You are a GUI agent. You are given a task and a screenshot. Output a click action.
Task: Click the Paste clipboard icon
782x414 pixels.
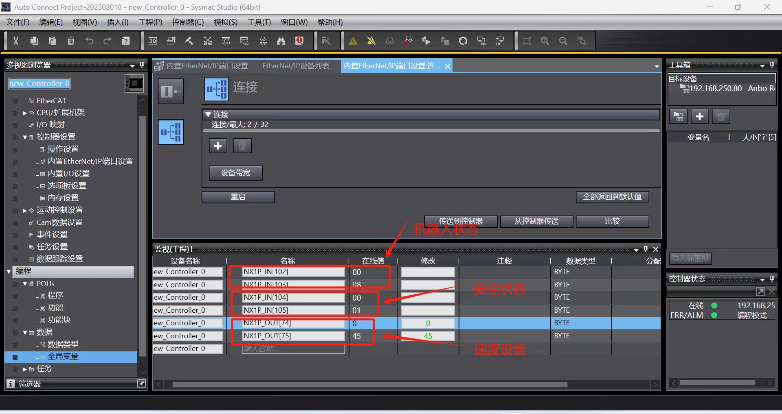click(53, 41)
